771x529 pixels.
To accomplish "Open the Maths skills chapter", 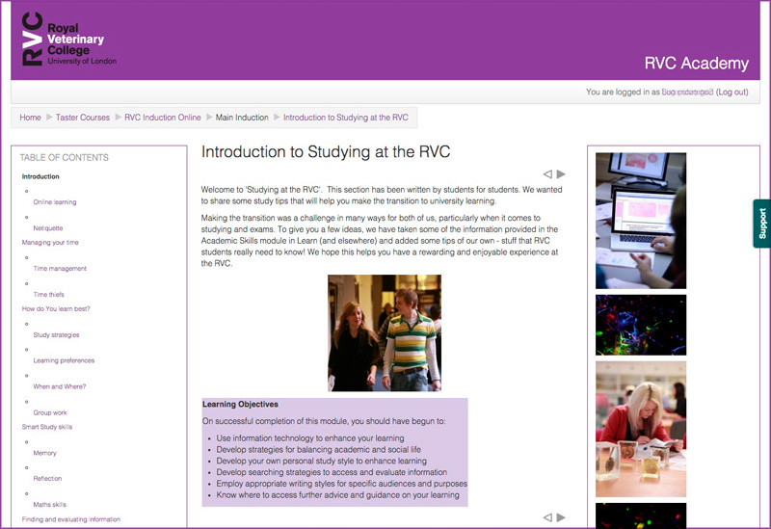I will 50,504.
